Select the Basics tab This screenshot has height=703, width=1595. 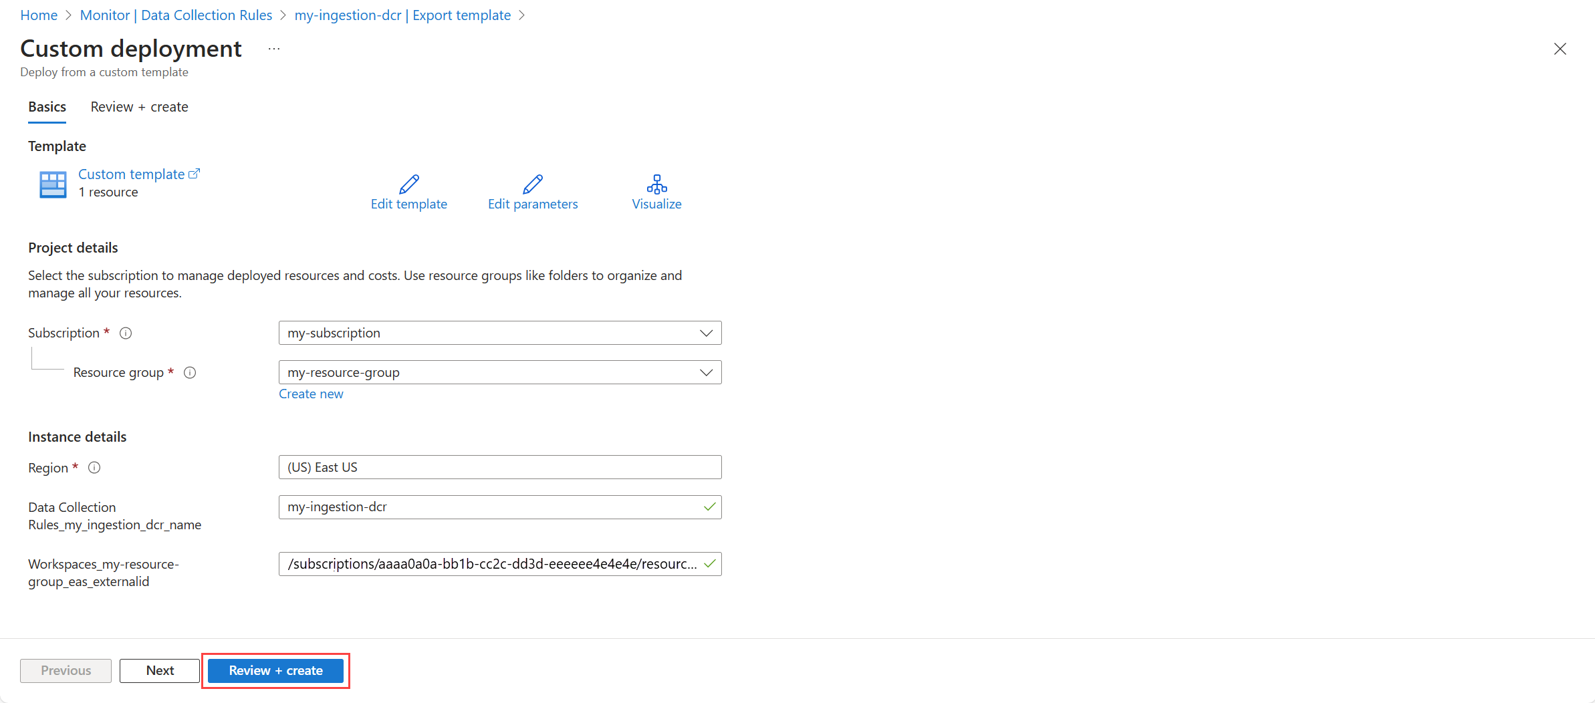click(47, 107)
